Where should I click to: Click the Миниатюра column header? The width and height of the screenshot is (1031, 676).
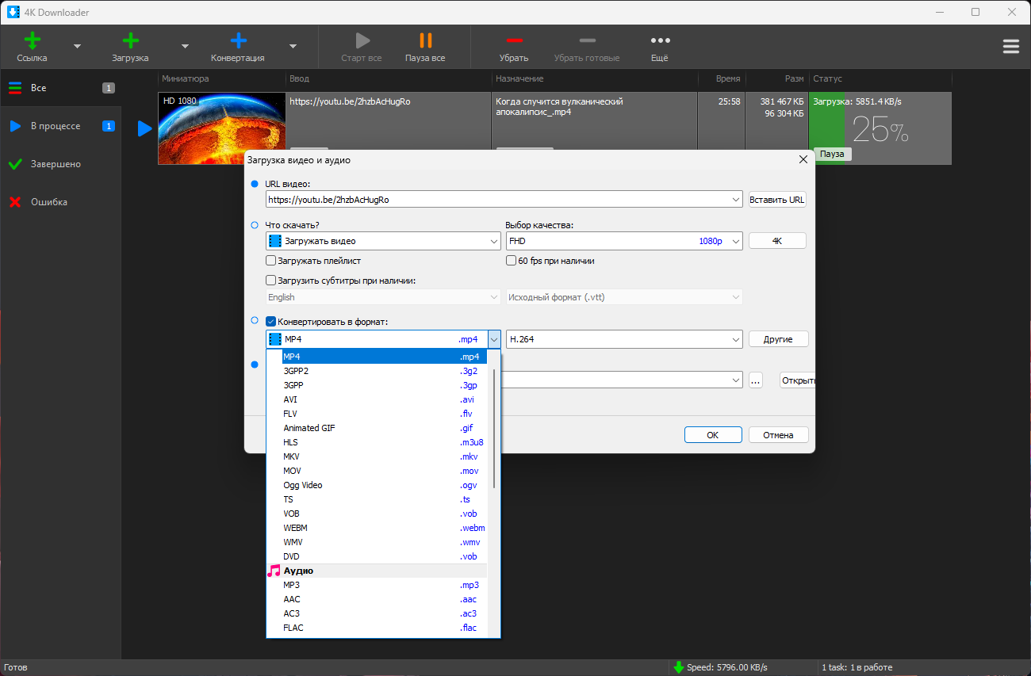[x=221, y=78]
